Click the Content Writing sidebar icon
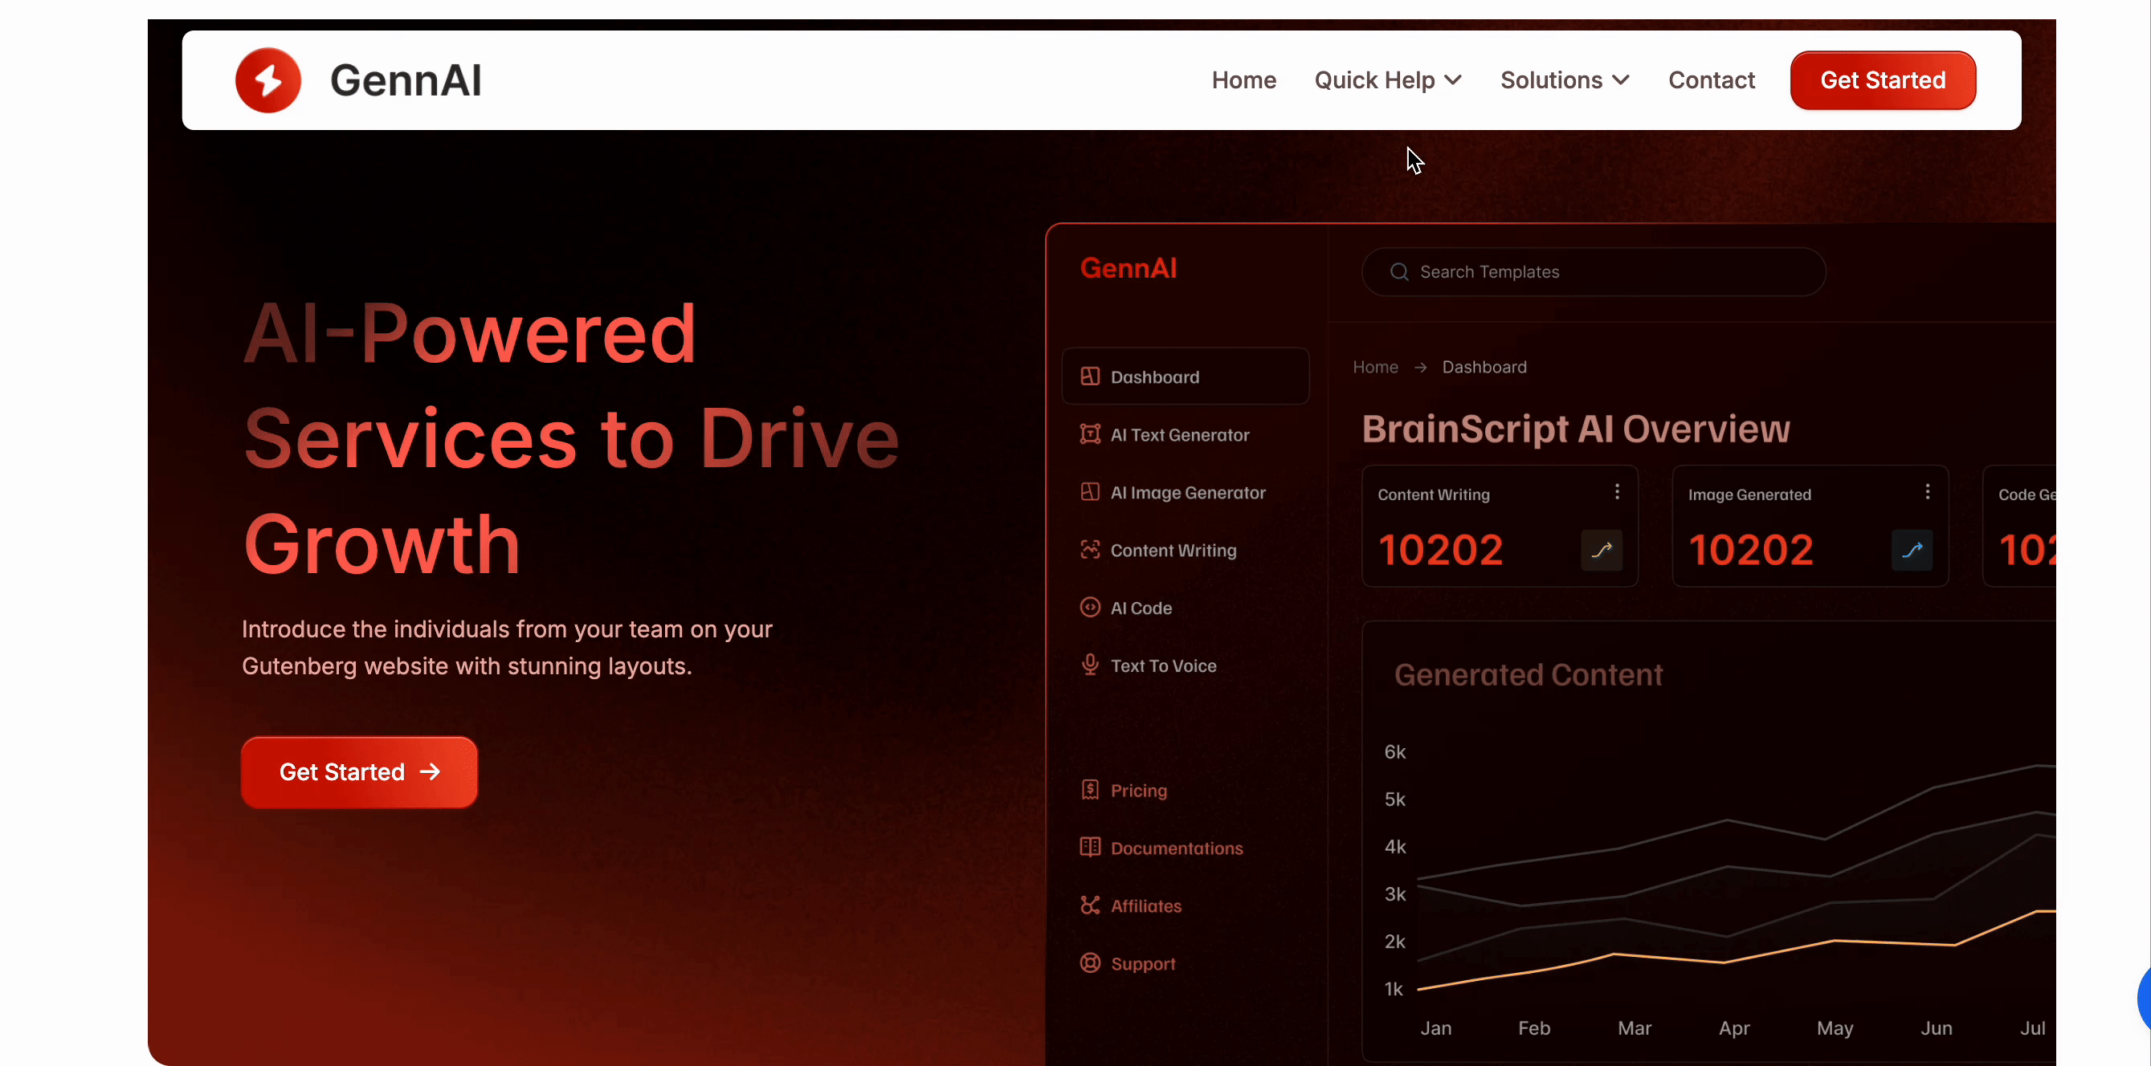 (1090, 549)
